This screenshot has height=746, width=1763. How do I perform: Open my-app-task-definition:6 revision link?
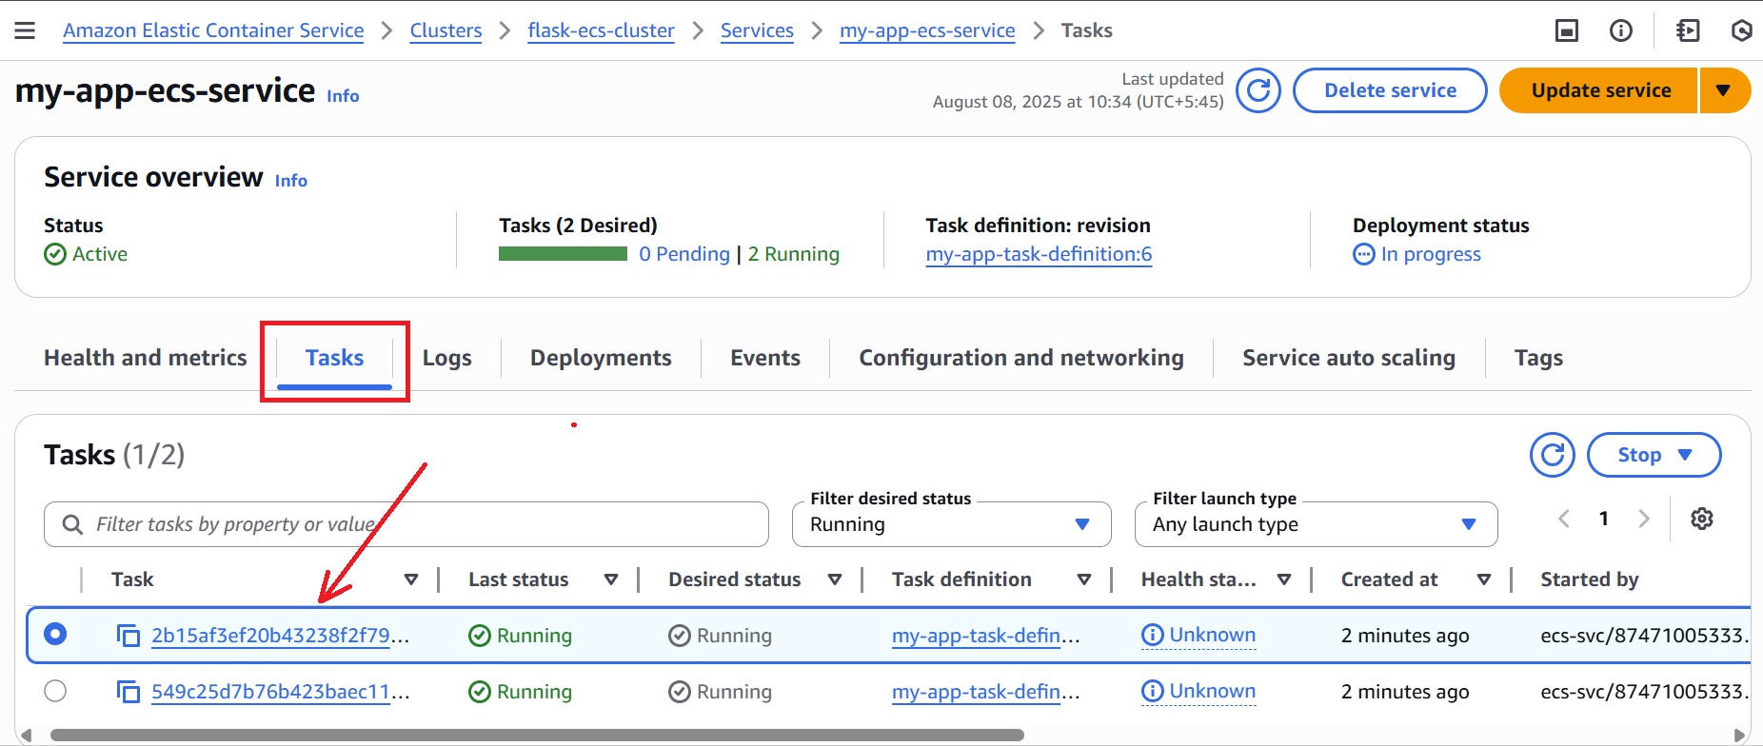pyautogui.click(x=1039, y=254)
